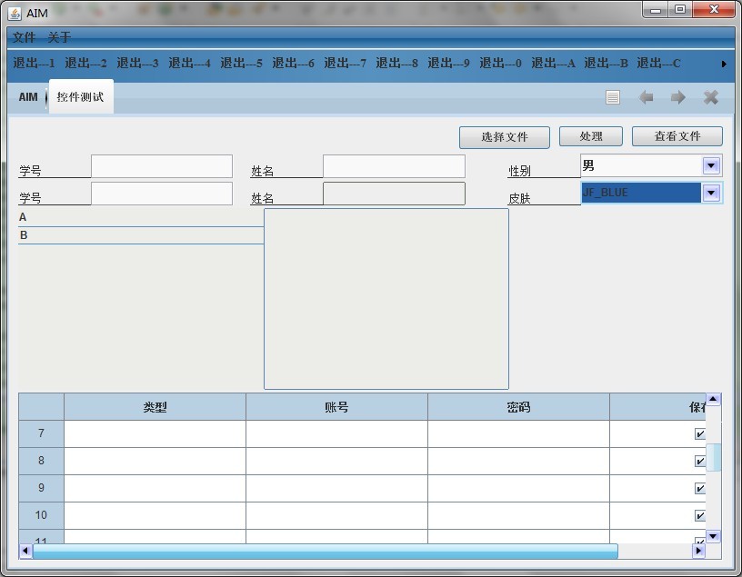Click toolbar item 退出---A
The image size is (742, 577).
tap(553, 63)
